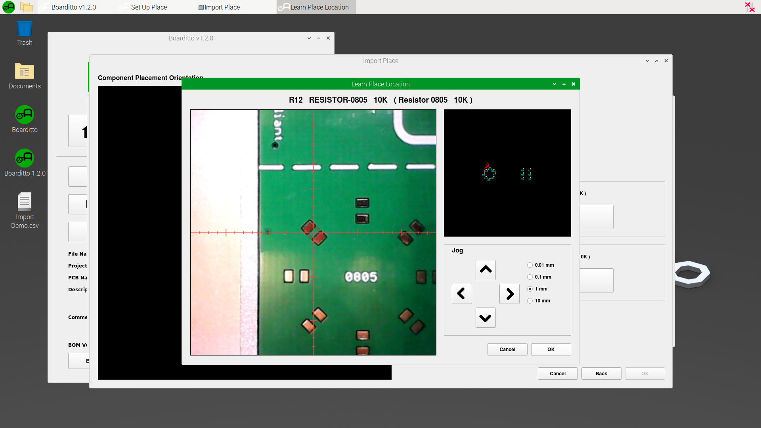Click the board overview map thumbnail
761x428 pixels.
pos(507,173)
